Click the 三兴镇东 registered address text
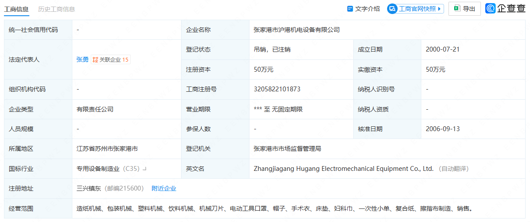Viewport: 530px width, 222px height. pyautogui.click(x=89, y=188)
